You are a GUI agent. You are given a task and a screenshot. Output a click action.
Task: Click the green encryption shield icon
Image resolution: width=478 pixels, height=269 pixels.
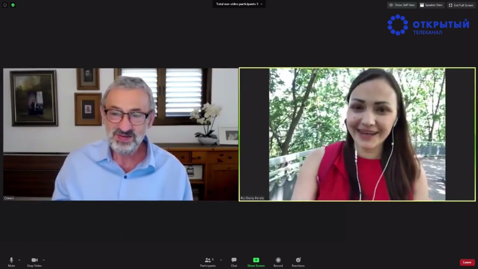coord(13,5)
